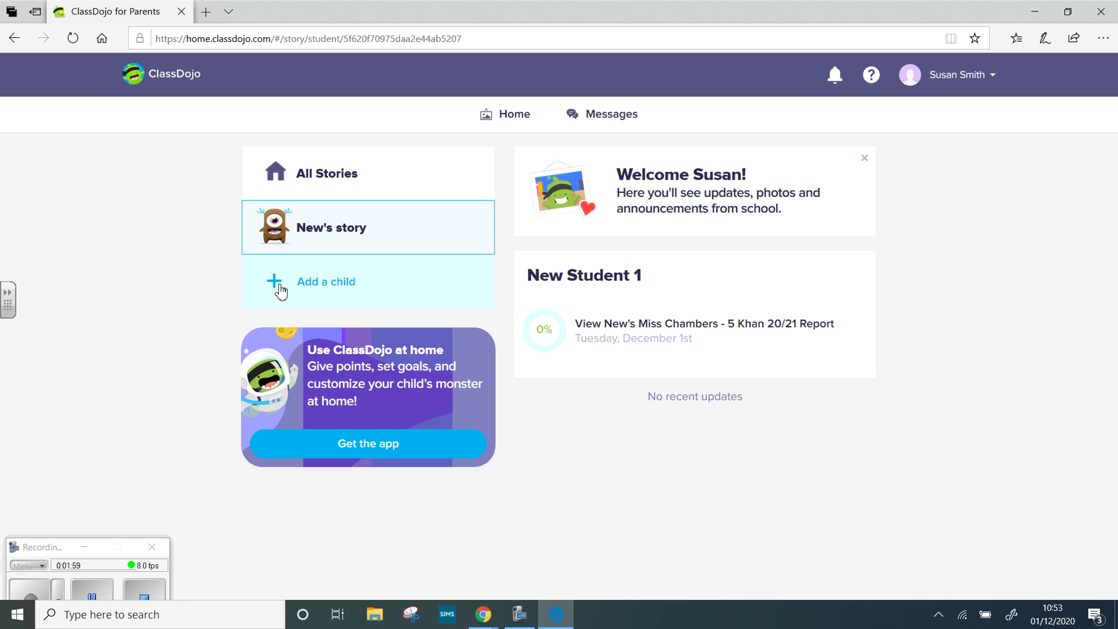The width and height of the screenshot is (1118, 629).
Task: Open Task View on the taskbar
Action: click(338, 615)
